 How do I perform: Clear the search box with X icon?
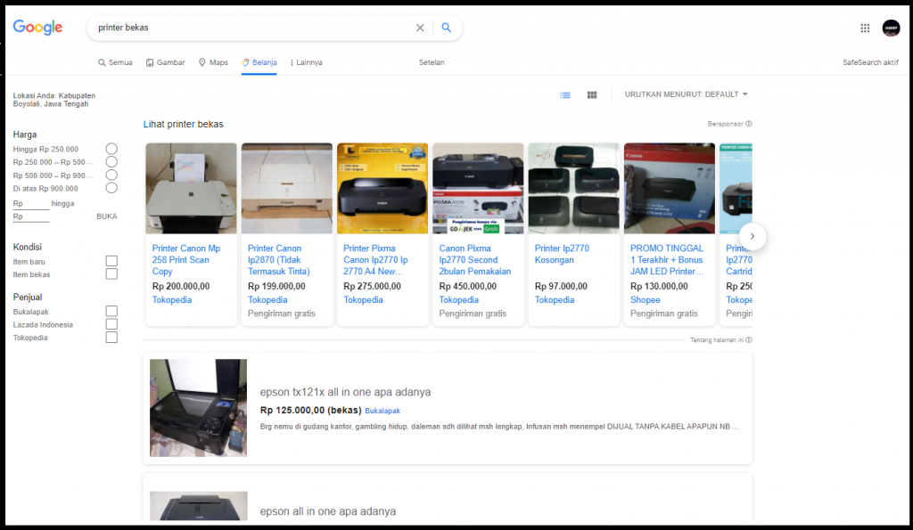click(x=420, y=28)
